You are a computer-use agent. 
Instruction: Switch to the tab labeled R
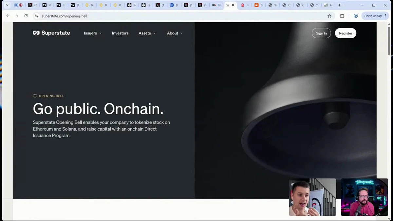point(131,5)
